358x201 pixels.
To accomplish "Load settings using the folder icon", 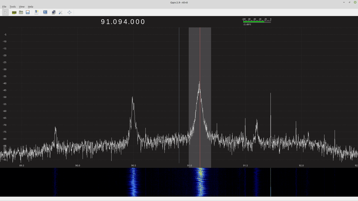I will [x=21, y=12].
